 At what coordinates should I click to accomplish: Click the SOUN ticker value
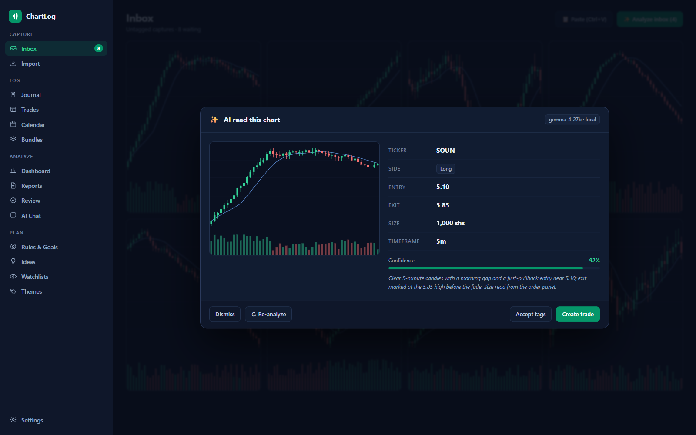tap(445, 151)
